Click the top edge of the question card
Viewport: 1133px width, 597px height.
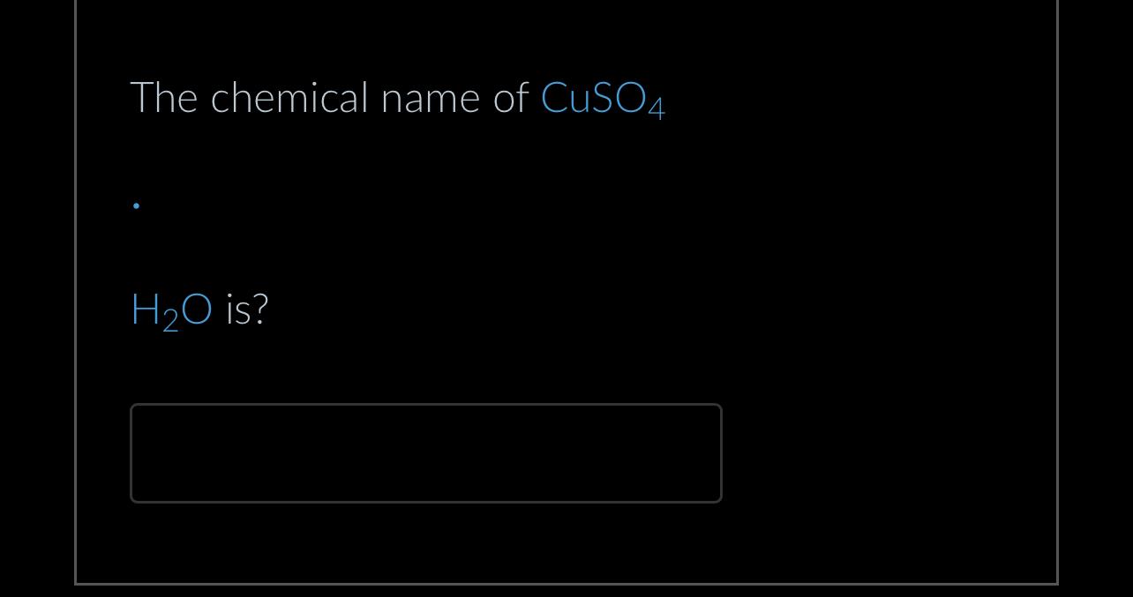pyautogui.click(x=565, y=2)
